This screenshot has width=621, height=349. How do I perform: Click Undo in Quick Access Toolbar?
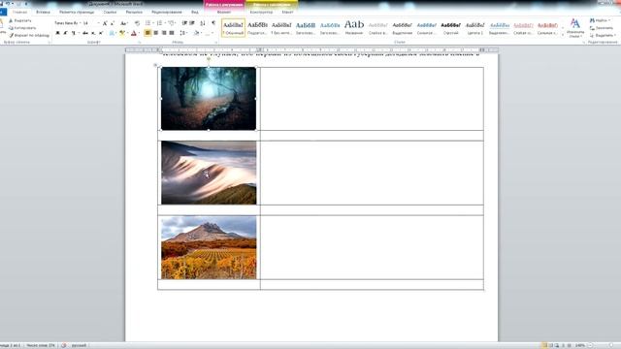tap(8, 4)
